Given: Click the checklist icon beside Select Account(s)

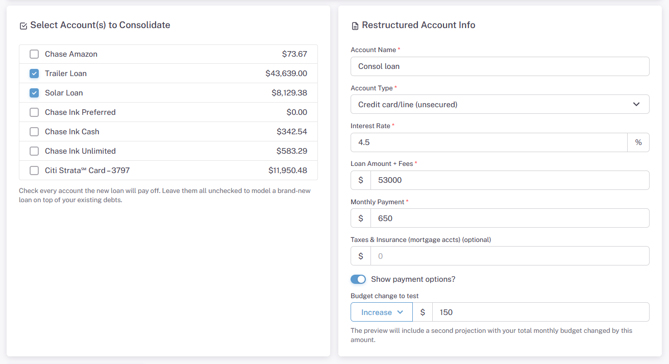Looking at the screenshot, I should [x=23, y=26].
